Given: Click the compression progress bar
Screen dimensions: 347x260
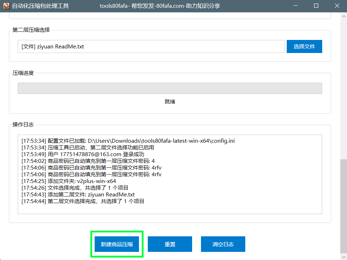Looking at the screenshot, I should (x=170, y=88).
